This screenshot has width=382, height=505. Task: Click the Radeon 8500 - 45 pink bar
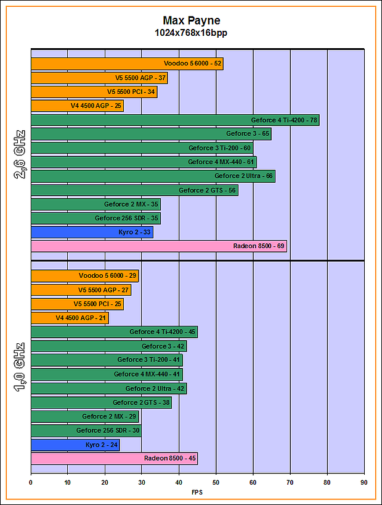tap(114, 459)
